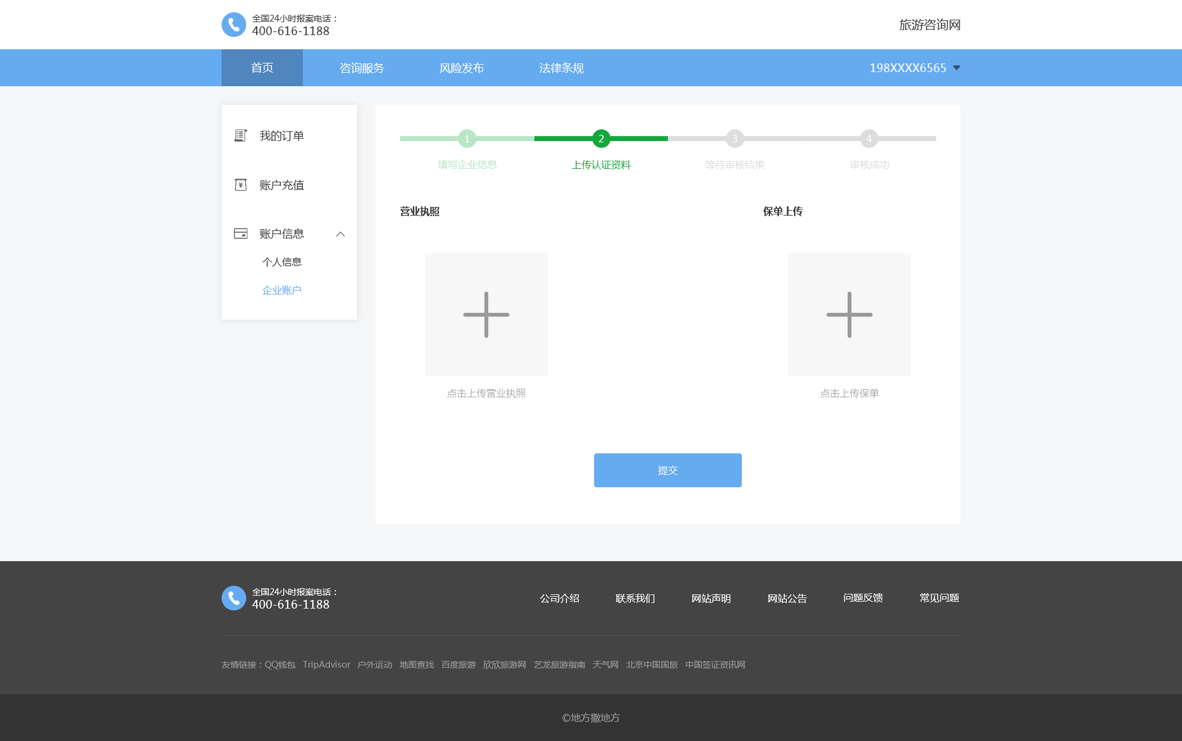Go to the 咨询服务 navigation tab

[x=362, y=68]
